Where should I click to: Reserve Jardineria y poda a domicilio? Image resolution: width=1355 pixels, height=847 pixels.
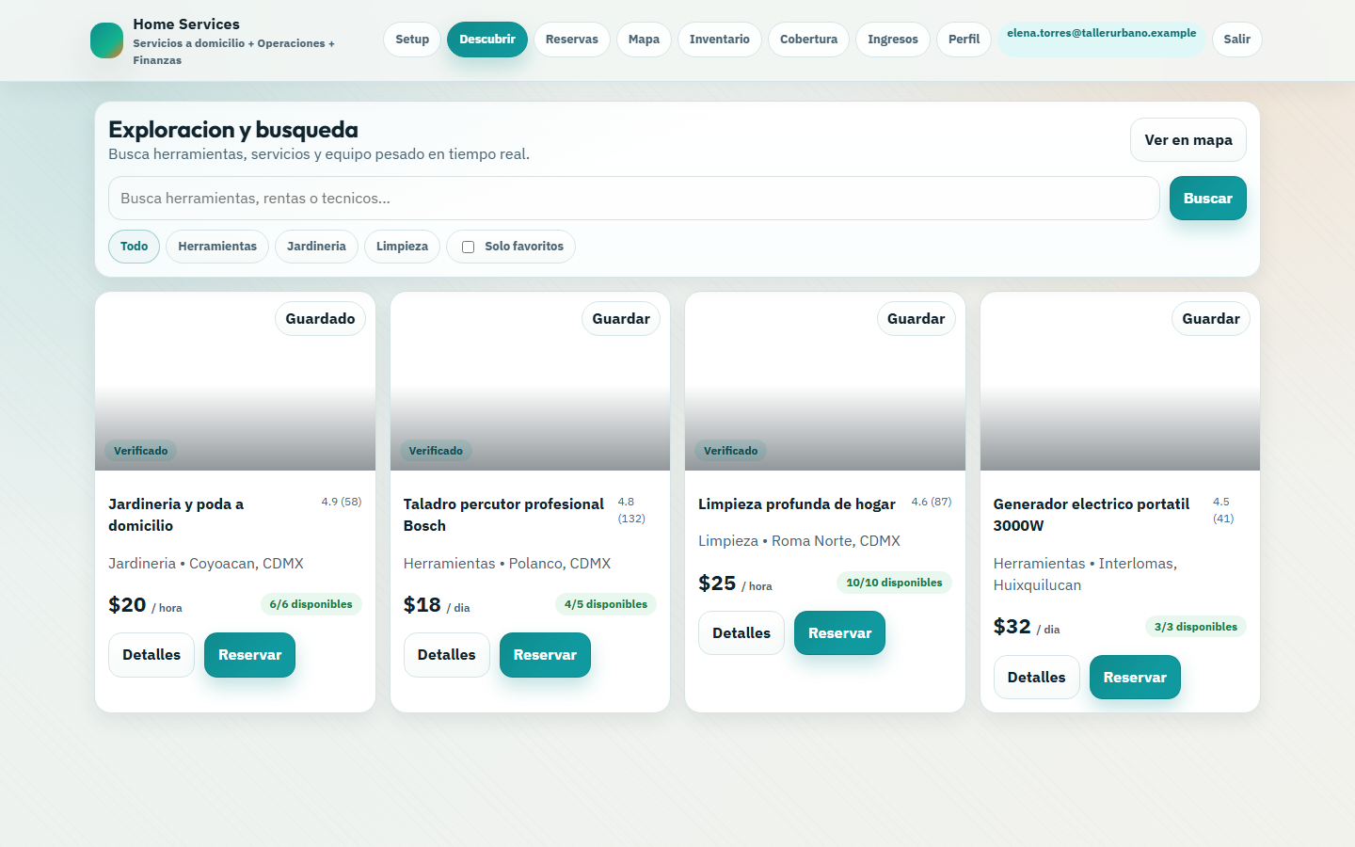249,655
